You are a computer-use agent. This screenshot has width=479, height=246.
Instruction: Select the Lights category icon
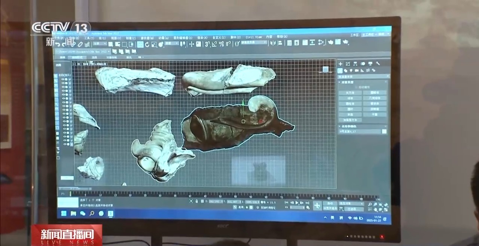click(x=351, y=70)
